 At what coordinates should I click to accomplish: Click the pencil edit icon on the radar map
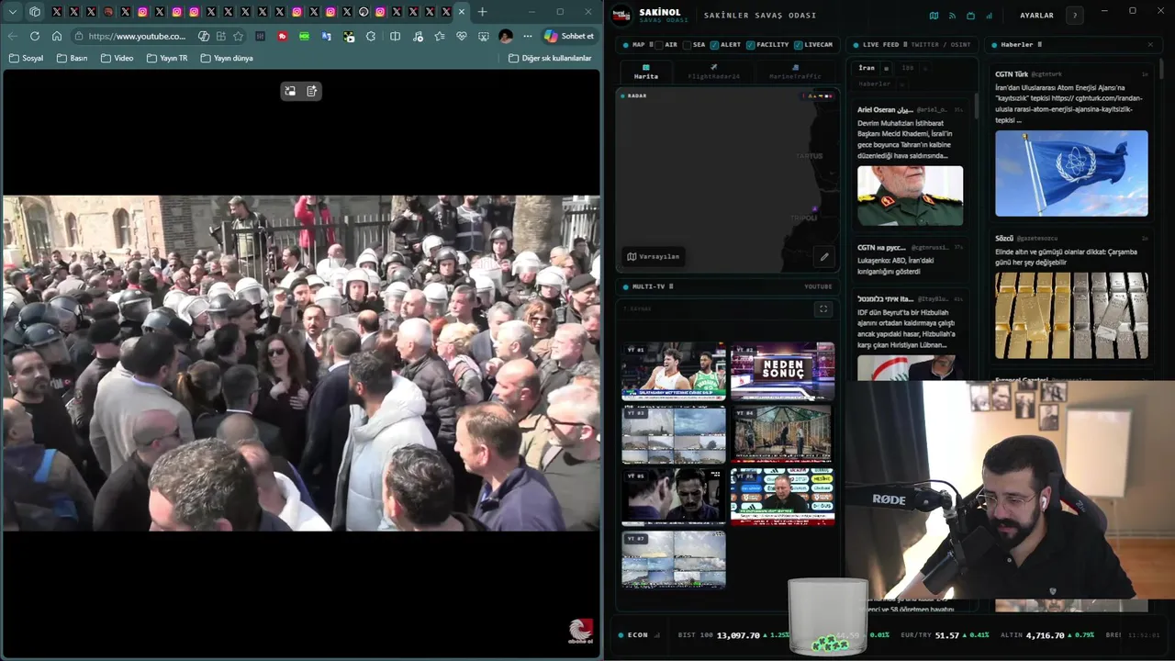click(824, 257)
